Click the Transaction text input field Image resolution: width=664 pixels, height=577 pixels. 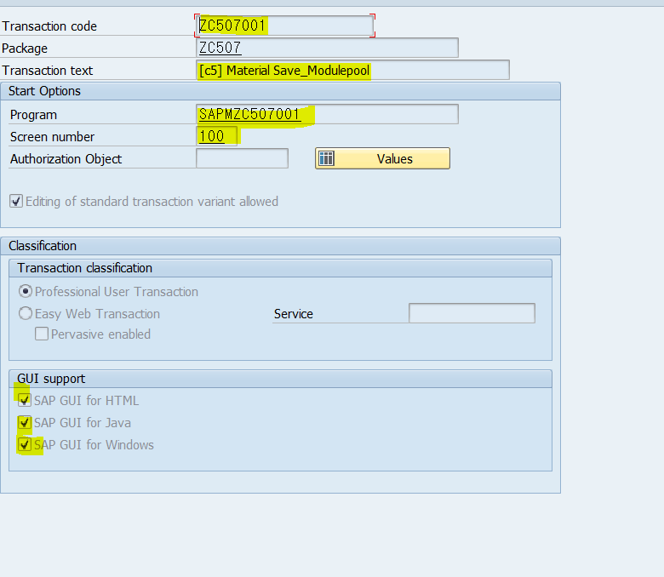(x=352, y=70)
